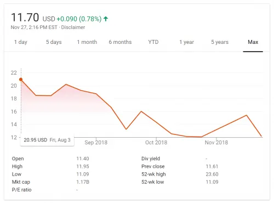Click the 20.95 USD Fri, Aug 3 tooltip

pyautogui.click(x=47, y=140)
